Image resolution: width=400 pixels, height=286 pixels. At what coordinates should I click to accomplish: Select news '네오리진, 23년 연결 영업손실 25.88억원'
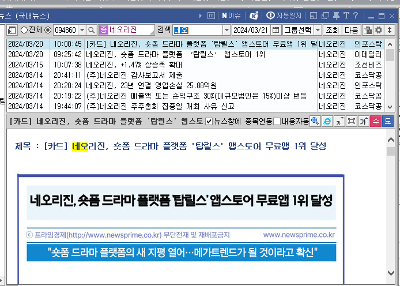(x=195, y=85)
